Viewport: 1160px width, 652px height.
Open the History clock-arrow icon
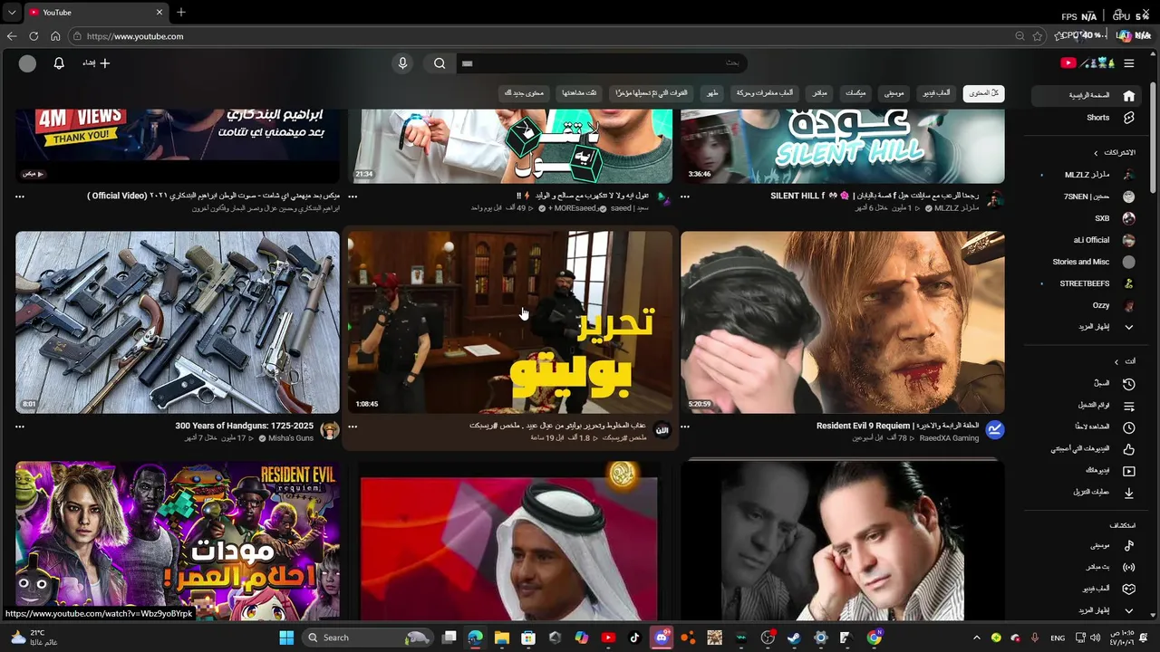pos(1129,384)
